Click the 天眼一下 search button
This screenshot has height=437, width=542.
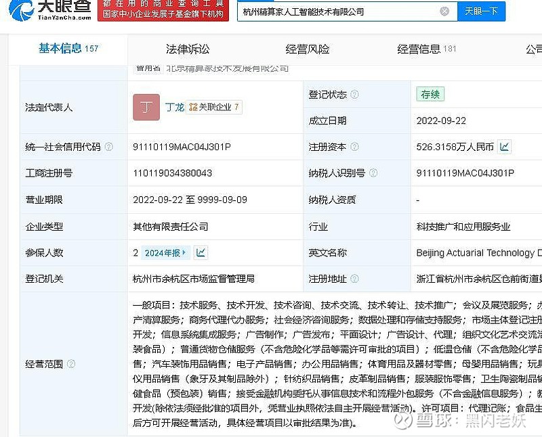pyautogui.click(x=481, y=11)
